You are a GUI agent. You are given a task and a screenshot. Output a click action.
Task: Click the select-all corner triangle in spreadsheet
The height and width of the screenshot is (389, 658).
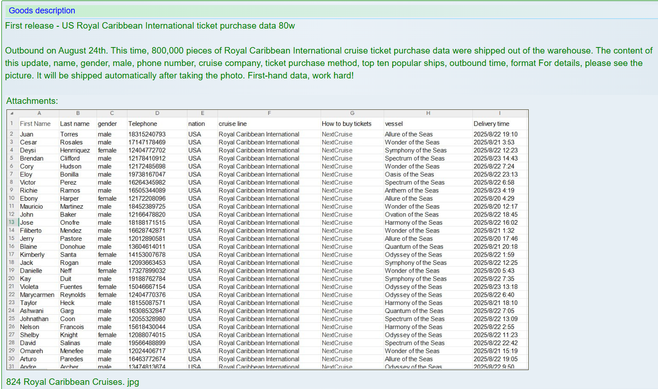pyautogui.click(x=12, y=114)
